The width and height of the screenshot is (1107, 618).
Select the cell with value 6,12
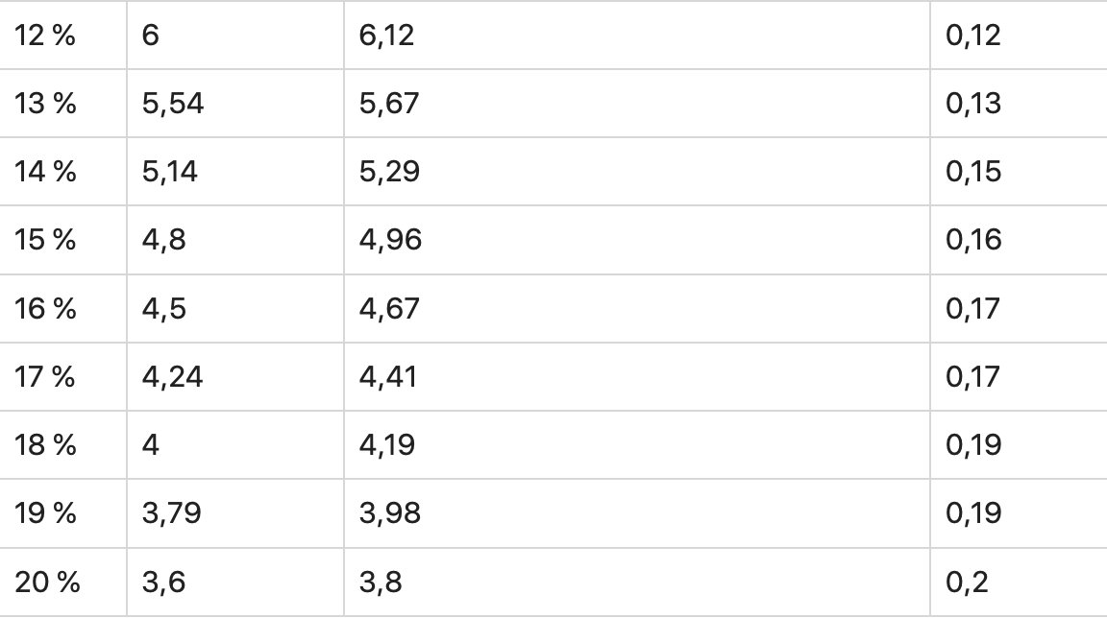click(x=387, y=36)
